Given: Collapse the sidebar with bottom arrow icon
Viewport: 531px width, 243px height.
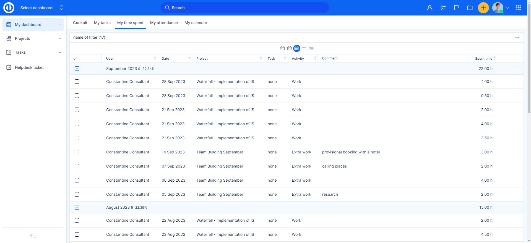Looking at the screenshot, I should coord(33,235).
